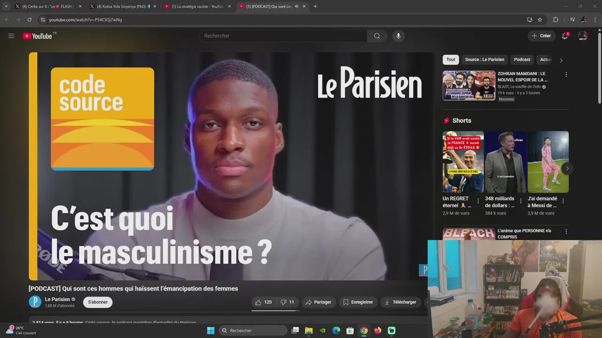602x338 pixels.
Task: Open Task View on the taskbar
Action: click(x=295, y=330)
